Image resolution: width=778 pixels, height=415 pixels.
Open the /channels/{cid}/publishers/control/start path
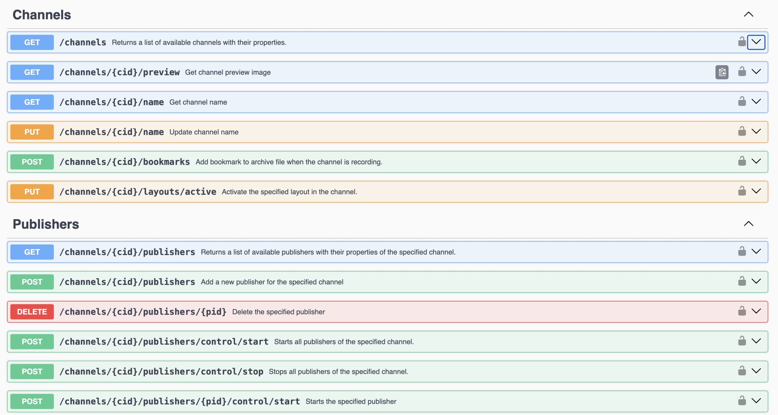coord(164,342)
